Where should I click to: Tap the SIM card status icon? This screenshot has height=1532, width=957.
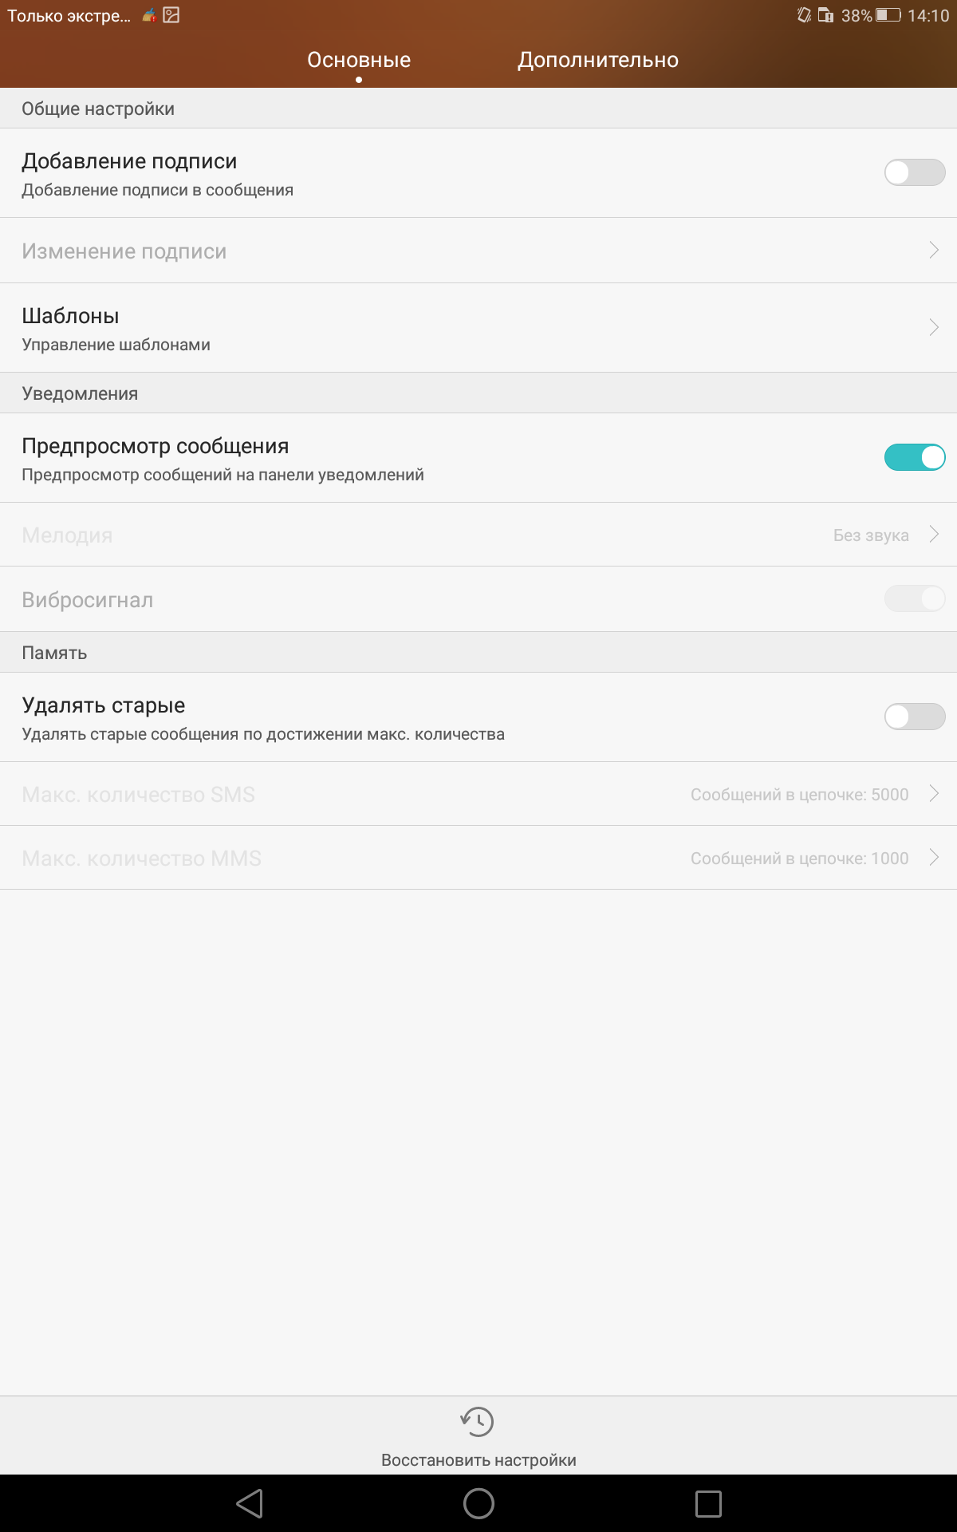pos(826,15)
